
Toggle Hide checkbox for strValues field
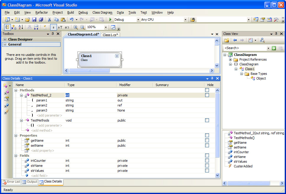pos(207,171)
